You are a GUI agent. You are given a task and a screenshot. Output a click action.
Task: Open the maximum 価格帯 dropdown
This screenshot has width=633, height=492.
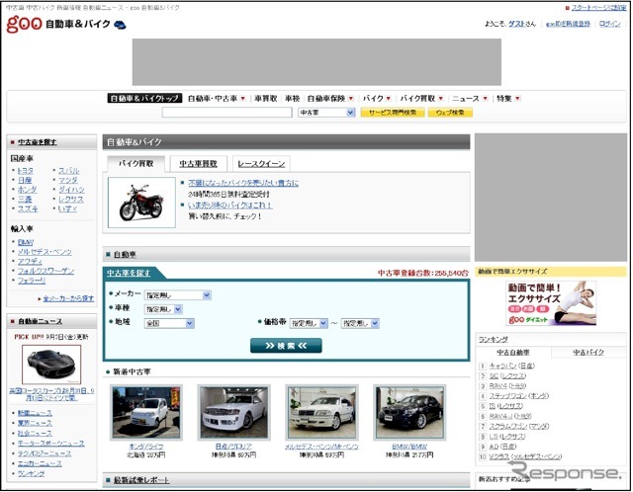coord(360,323)
